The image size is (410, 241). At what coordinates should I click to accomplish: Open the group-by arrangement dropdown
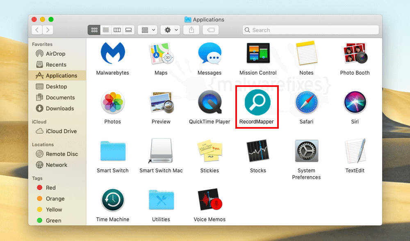148,30
